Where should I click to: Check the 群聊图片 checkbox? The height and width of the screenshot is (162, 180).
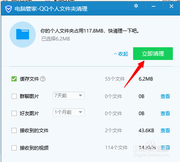(x=14, y=96)
